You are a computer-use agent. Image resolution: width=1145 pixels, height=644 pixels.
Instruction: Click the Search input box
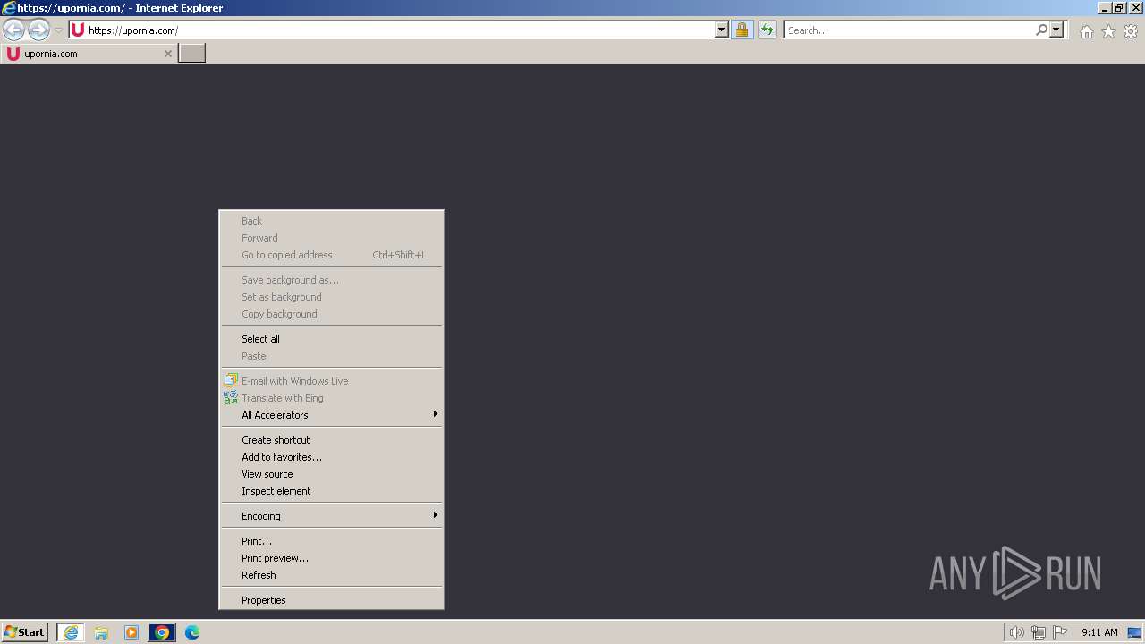[909, 30]
